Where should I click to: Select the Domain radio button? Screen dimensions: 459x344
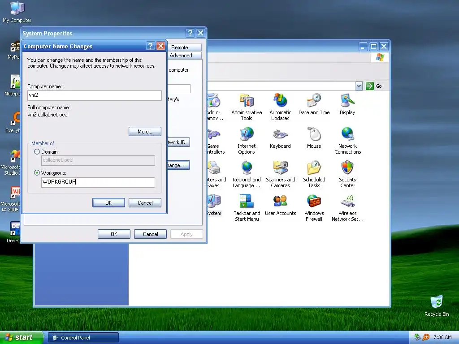pos(37,152)
